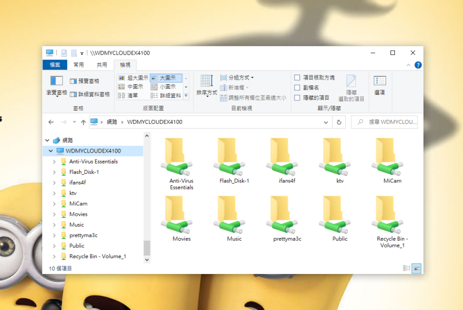Click the properties icon in quick access toolbar
Image resolution: width=463 pixels, height=310 pixels.
(x=64, y=53)
